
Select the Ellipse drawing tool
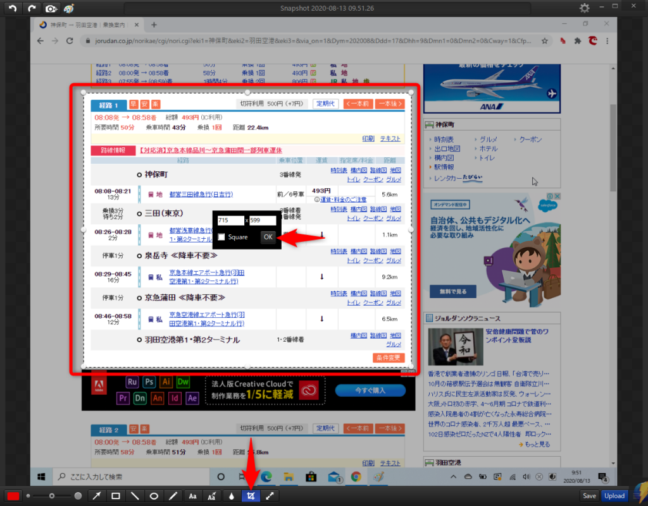point(154,496)
